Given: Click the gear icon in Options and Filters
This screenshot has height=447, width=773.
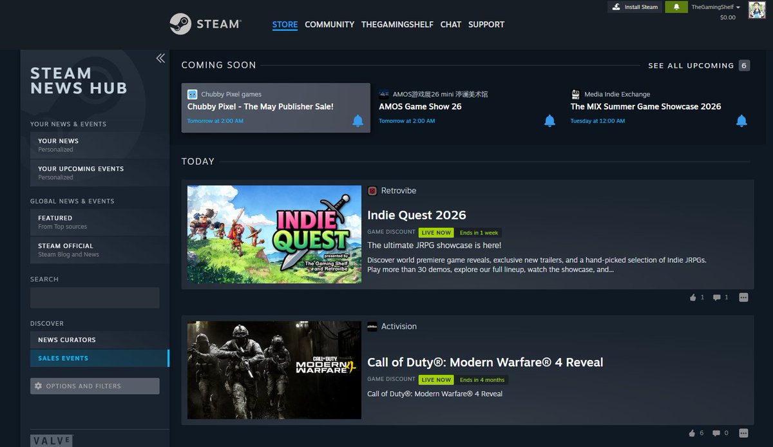Looking at the screenshot, I should [38, 386].
